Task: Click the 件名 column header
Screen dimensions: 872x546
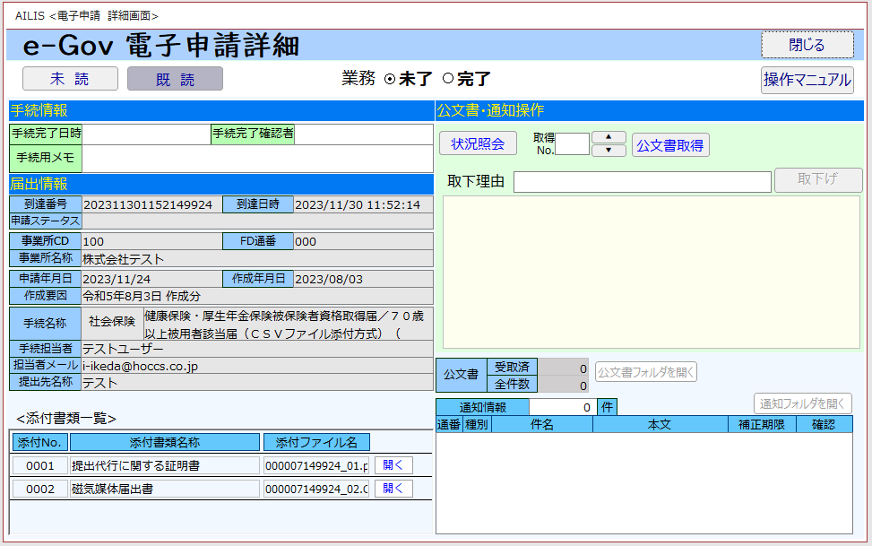Action: tap(541, 425)
